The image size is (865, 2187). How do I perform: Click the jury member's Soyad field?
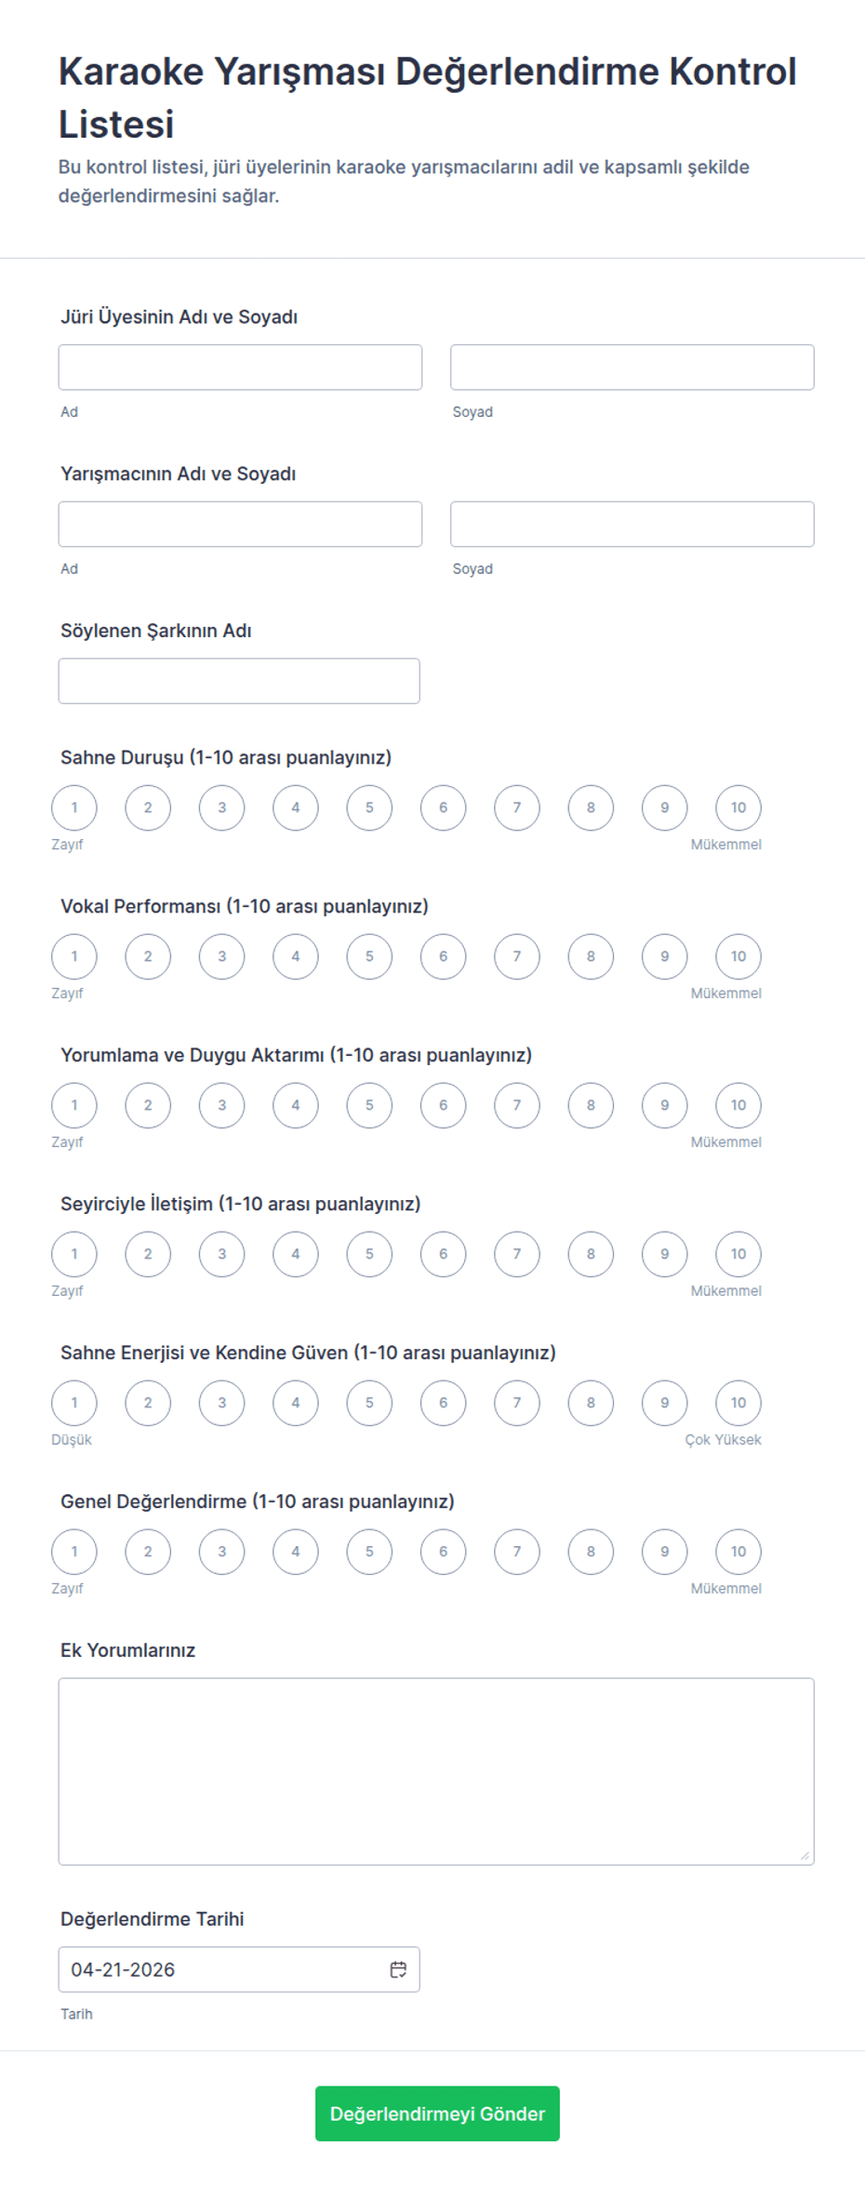pos(632,367)
